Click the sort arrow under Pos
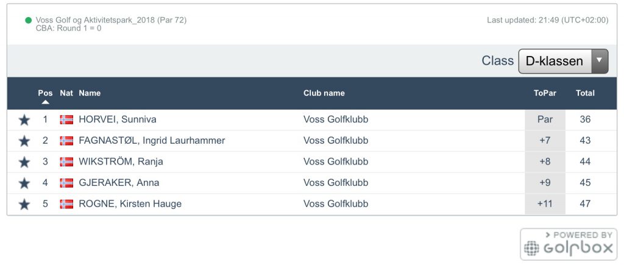 pos(45,102)
